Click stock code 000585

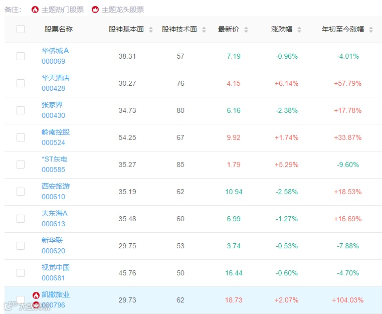tap(53, 170)
